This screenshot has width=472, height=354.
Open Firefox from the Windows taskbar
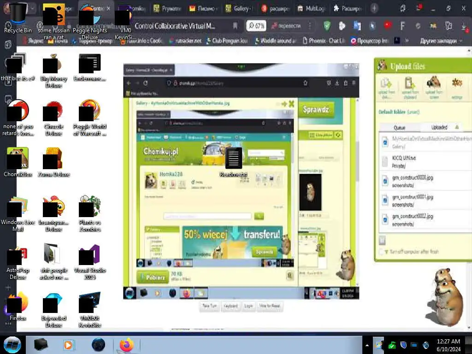[127, 345]
